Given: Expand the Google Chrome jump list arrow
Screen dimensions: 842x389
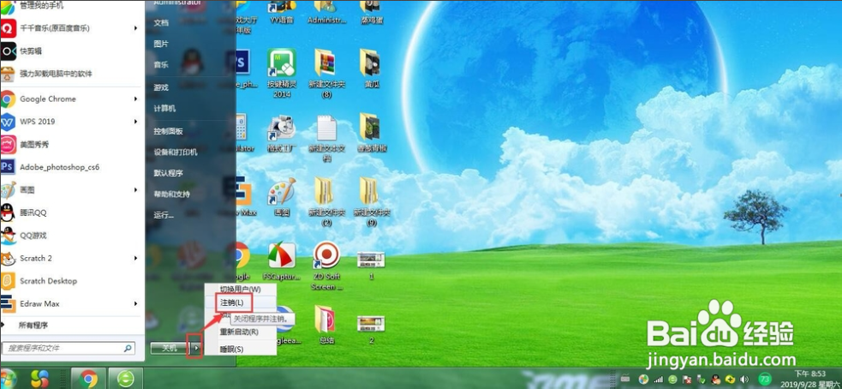Looking at the screenshot, I should pyautogui.click(x=136, y=99).
